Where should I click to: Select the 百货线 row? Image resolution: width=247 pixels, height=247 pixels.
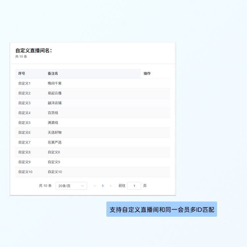click(x=53, y=113)
